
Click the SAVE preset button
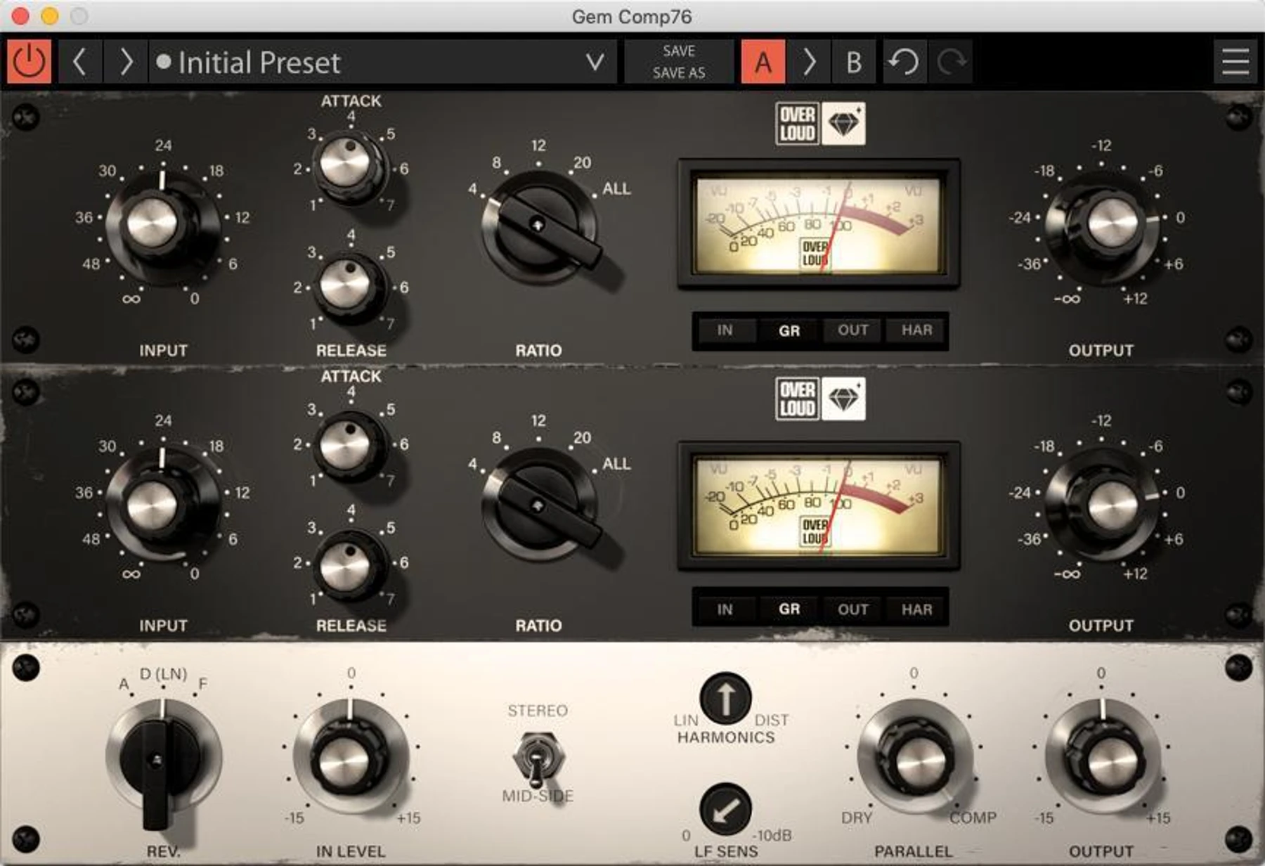point(679,51)
